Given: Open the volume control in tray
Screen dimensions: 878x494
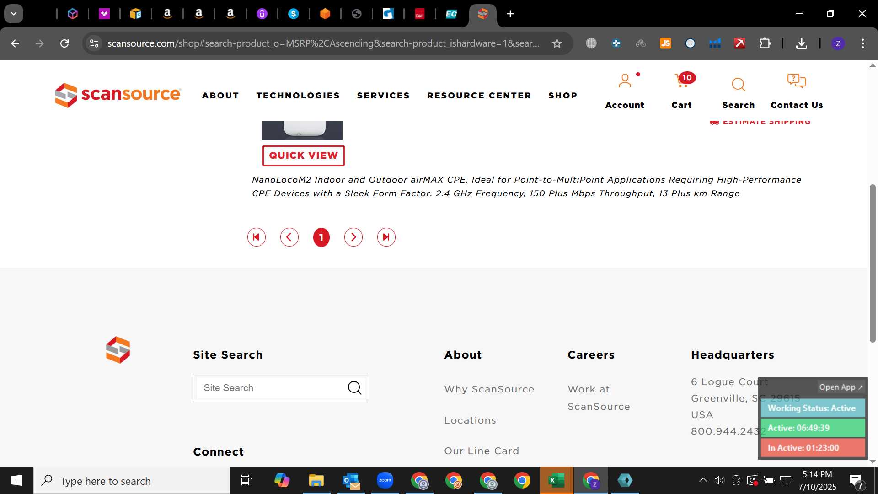Looking at the screenshot, I should (719, 480).
